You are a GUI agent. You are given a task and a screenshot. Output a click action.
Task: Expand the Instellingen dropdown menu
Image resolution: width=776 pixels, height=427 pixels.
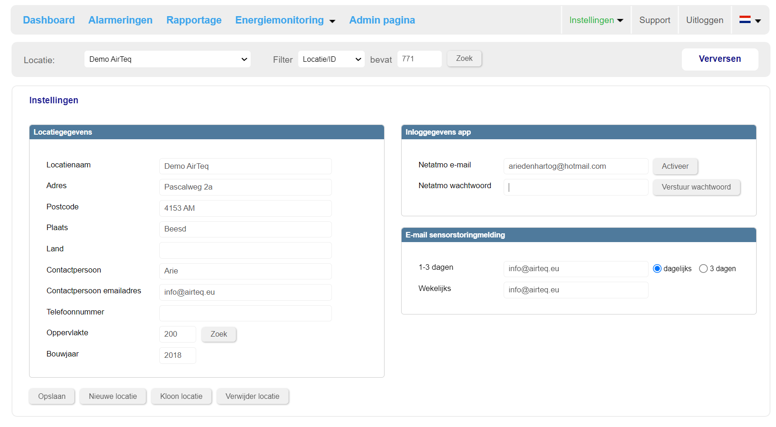pos(596,20)
